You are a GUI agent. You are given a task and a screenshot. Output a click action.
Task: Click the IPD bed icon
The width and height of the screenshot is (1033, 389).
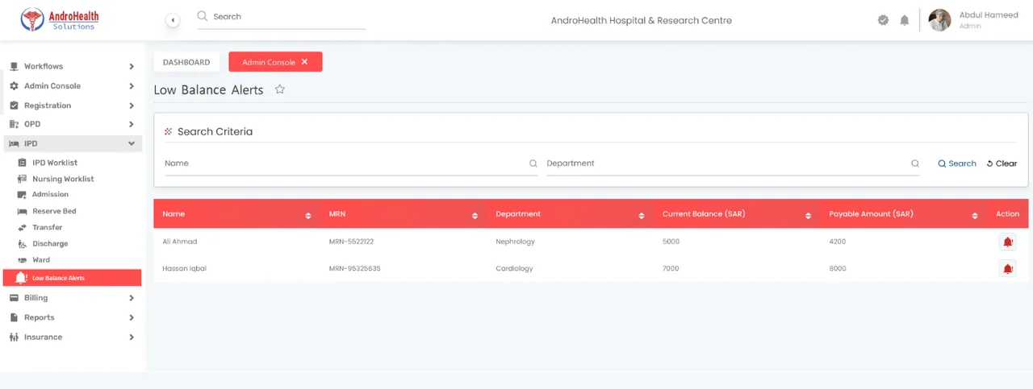coord(14,143)
